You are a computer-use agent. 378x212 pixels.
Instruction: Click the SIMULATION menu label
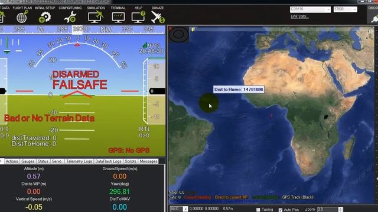[96, 8]
